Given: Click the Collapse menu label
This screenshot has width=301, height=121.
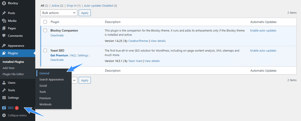Looking at the screenshot, I should [x=17, y=115].
